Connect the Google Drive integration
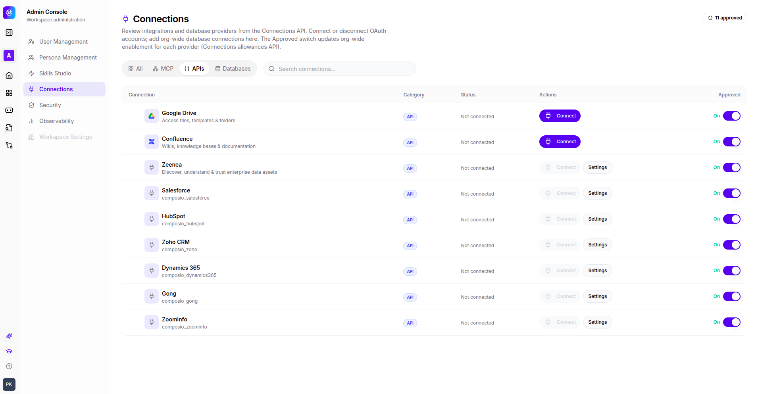Viewport: 758px width, 394px height. point(560,116)
